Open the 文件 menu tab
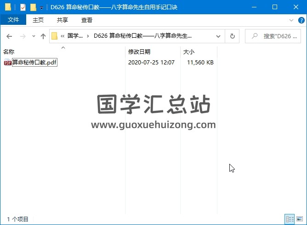Screen dimensions: 307x225 (x=13, y=20)
